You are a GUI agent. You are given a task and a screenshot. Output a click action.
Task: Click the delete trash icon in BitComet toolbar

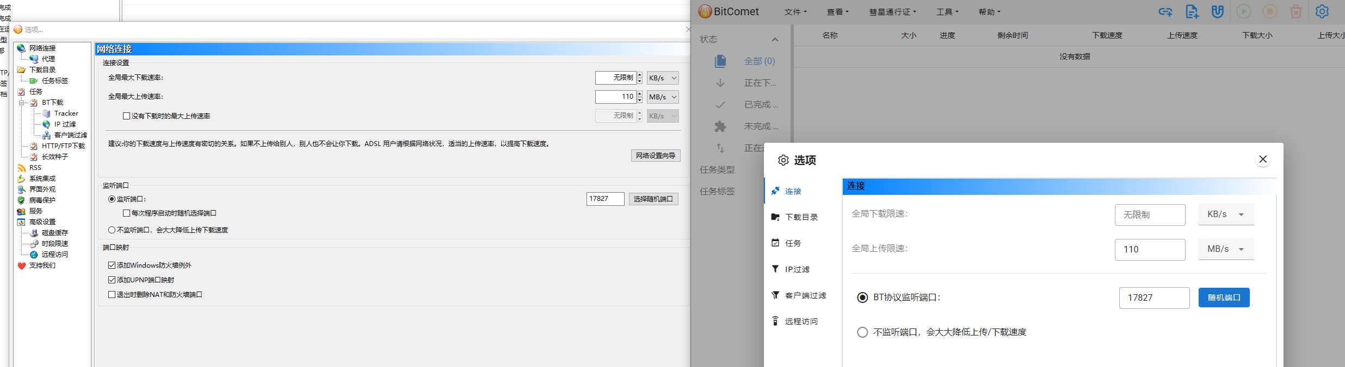click(1296, 12)
